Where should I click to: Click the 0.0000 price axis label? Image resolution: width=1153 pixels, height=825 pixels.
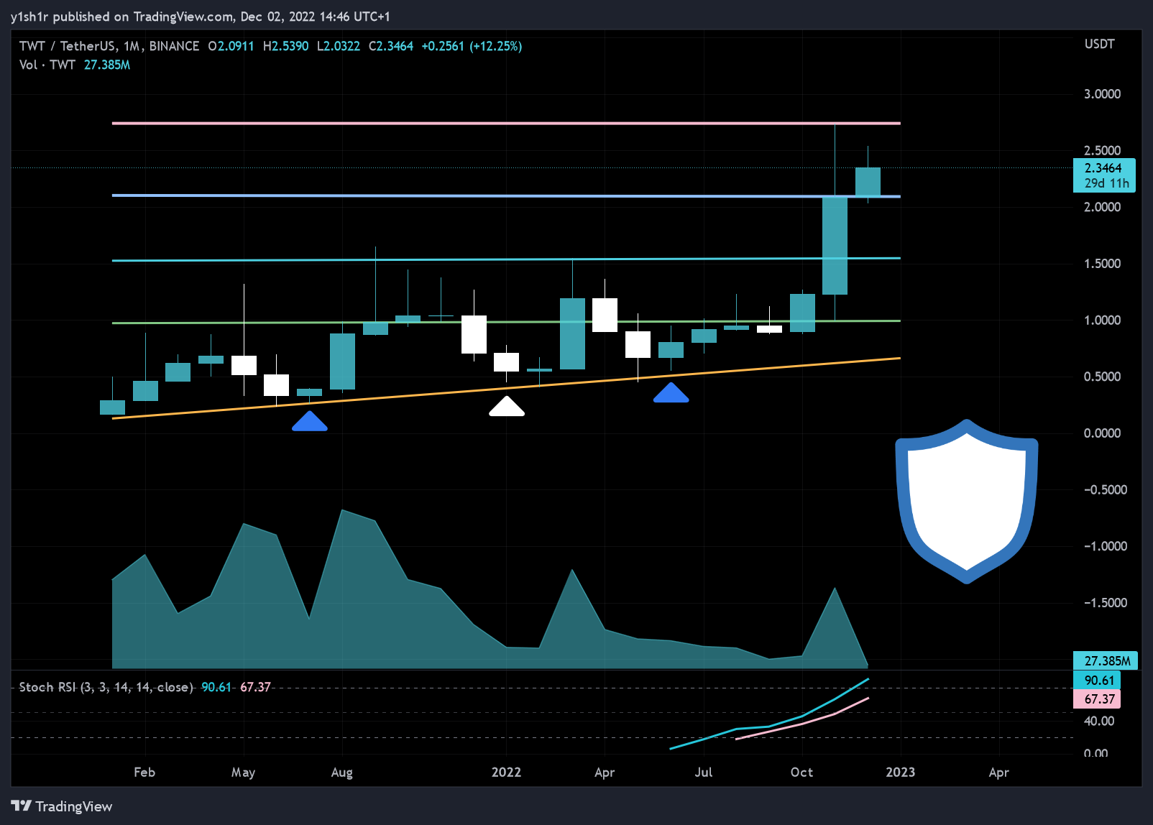pos(1102,433)
